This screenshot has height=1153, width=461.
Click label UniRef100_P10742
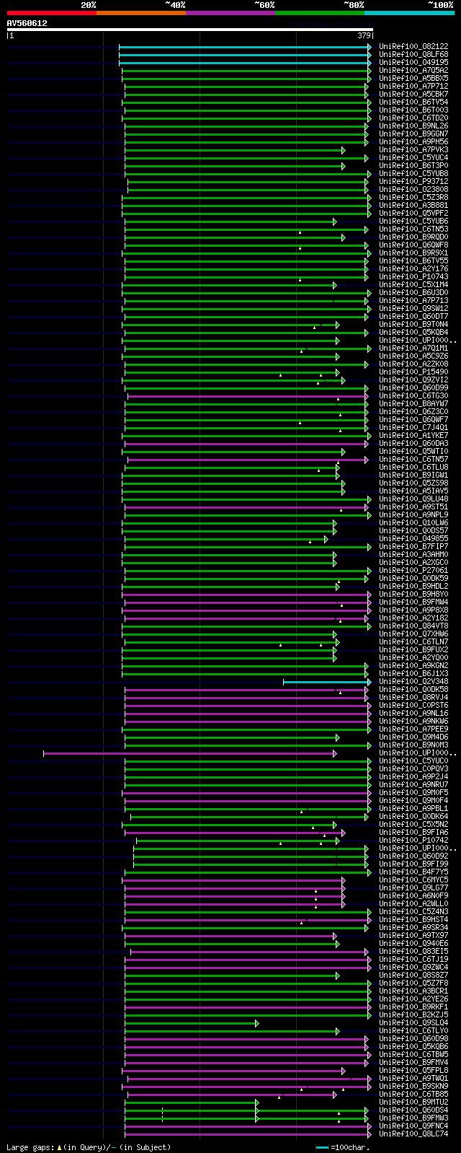pyautogui.click(x=413, y=840)
